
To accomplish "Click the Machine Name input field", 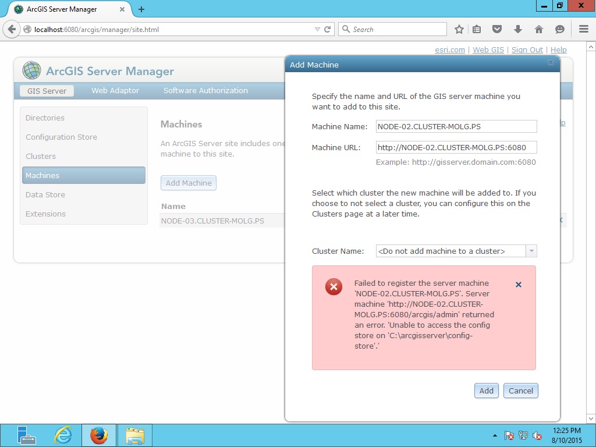I will pyautogui.click(x=456, y=126).
